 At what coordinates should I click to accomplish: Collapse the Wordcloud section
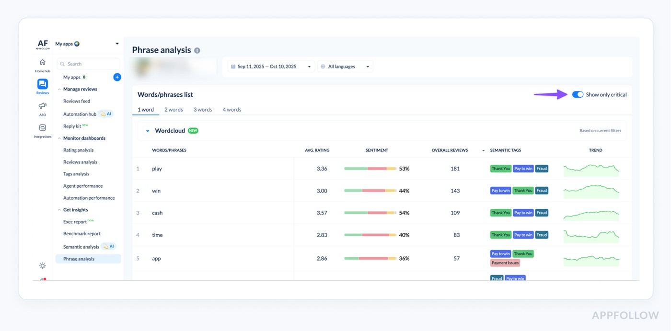click(x=148, y=130)
